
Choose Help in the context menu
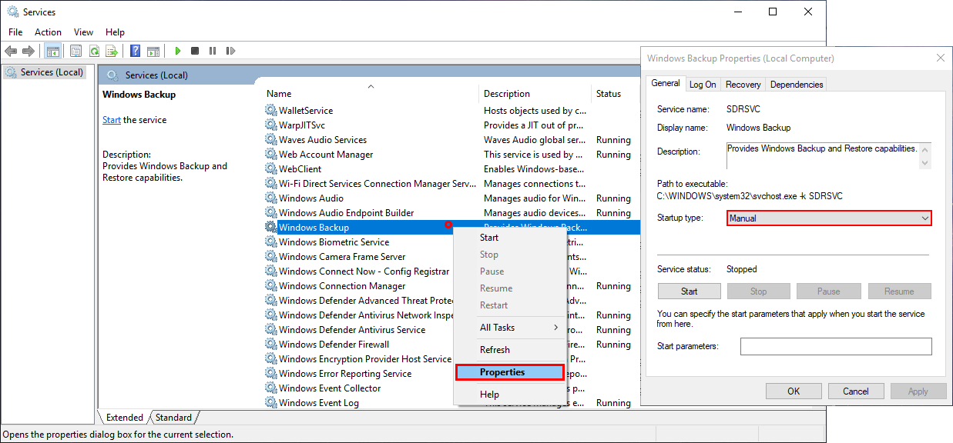click(x=510, y=395)
